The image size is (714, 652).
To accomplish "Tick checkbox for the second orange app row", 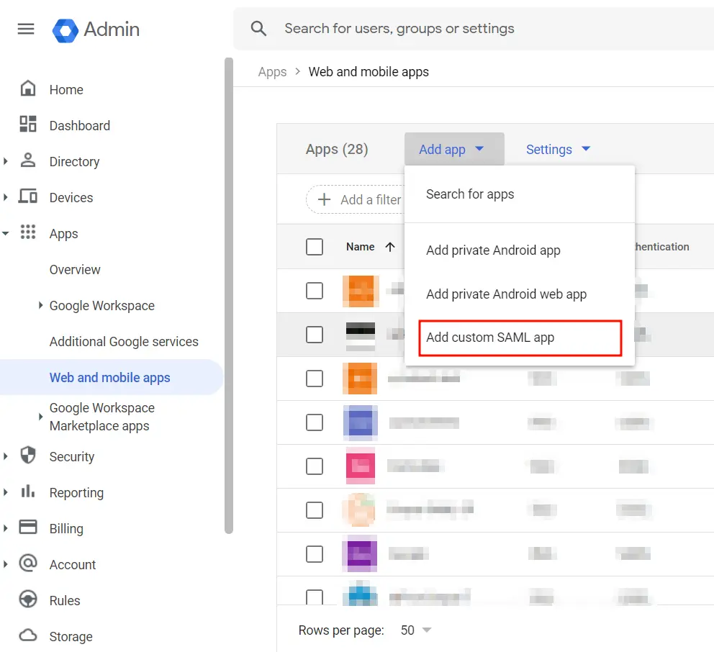I will point(315,379).
